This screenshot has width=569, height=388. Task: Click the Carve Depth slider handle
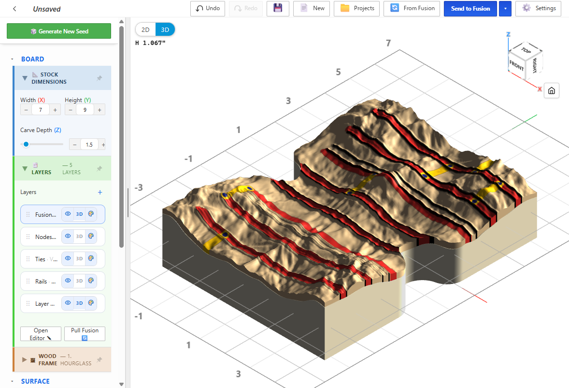[26, 144]
